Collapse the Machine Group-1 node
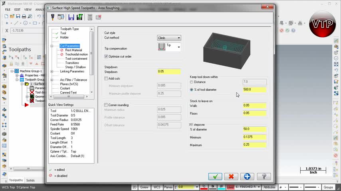The width and height of the screenshot is (341, 191). tap(12, 71)
